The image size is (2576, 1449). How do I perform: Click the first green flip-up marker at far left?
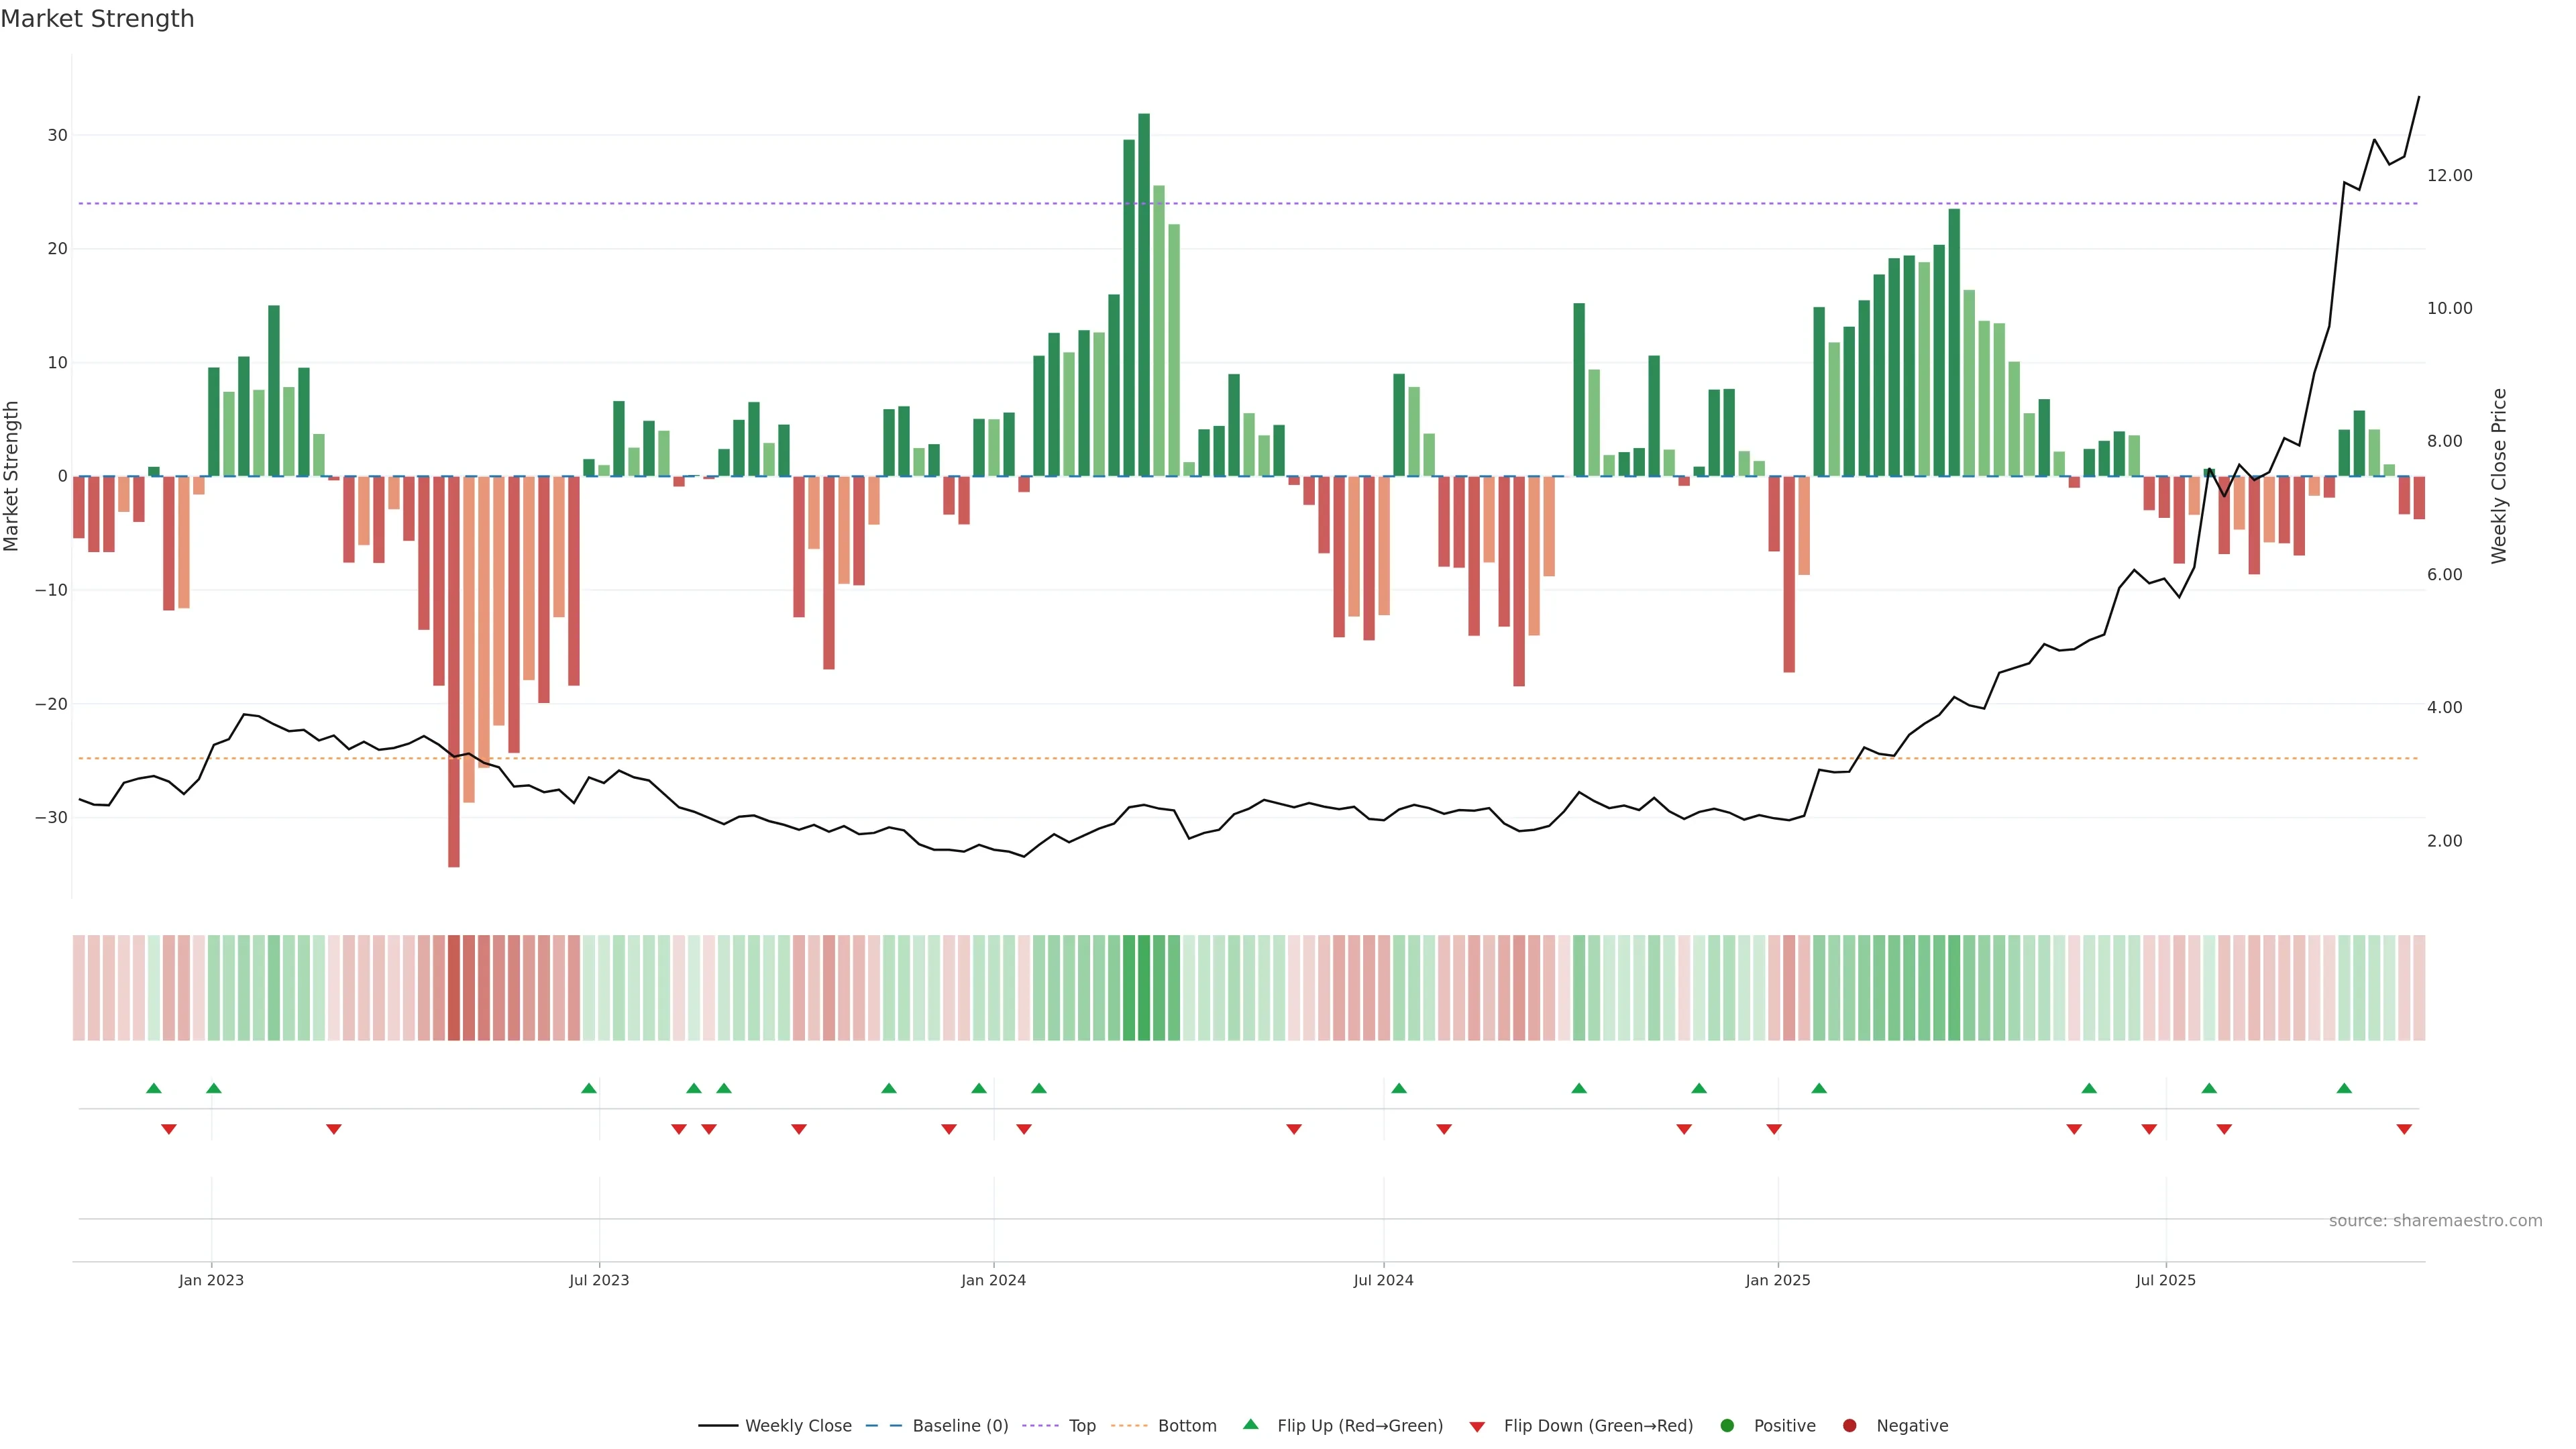(x=153, y=1088)
